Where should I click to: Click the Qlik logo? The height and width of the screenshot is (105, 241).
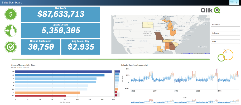(210, 10)
